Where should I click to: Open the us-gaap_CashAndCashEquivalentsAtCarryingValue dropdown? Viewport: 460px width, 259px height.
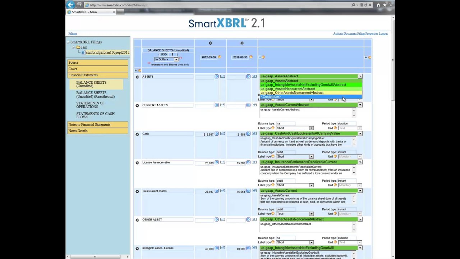360,133
